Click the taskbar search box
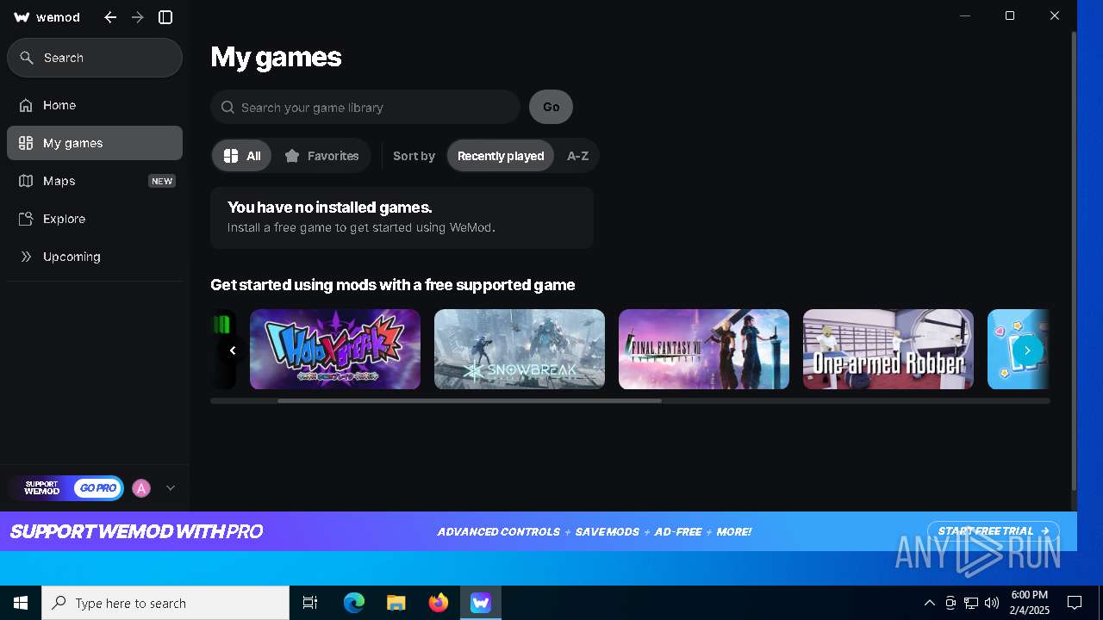This screenshot has height=620, width=1103. pos(165,603)
